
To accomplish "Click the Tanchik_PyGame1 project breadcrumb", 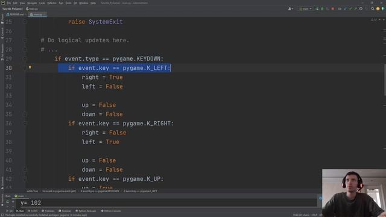I will pos(12,8).
